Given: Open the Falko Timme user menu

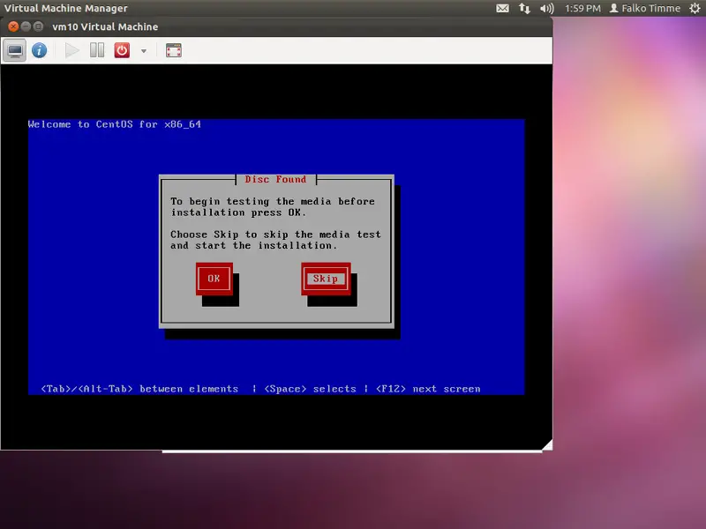Looking at the screenshot, I should pos(645,8).
